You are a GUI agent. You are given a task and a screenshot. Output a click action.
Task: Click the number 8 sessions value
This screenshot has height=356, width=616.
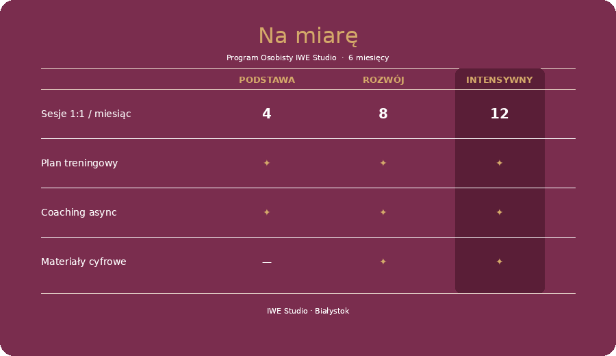point(383,114)
